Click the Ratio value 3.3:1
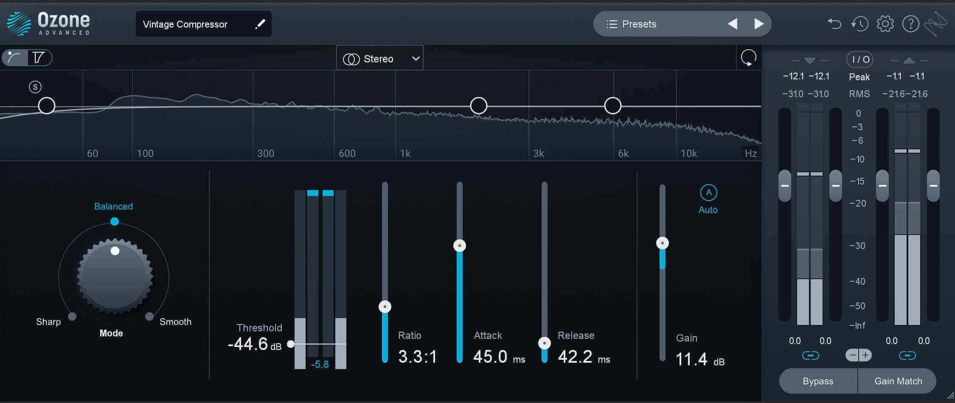Viewport: 955px width, 403px height. (x=418, y=357)
